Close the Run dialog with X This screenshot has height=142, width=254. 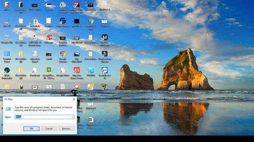[74, 99]
